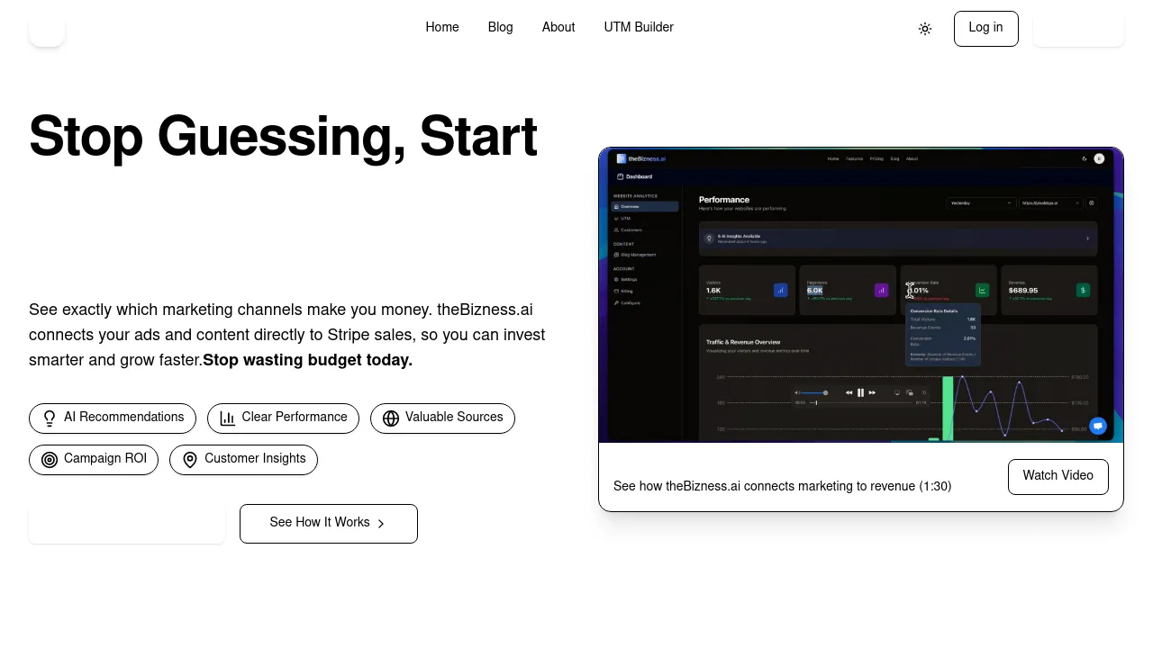The height and width of the screenshot is (648, 1153).
Task: Click the AI Insights chevron arrow in preview
Action: (x=1087, y=238)
